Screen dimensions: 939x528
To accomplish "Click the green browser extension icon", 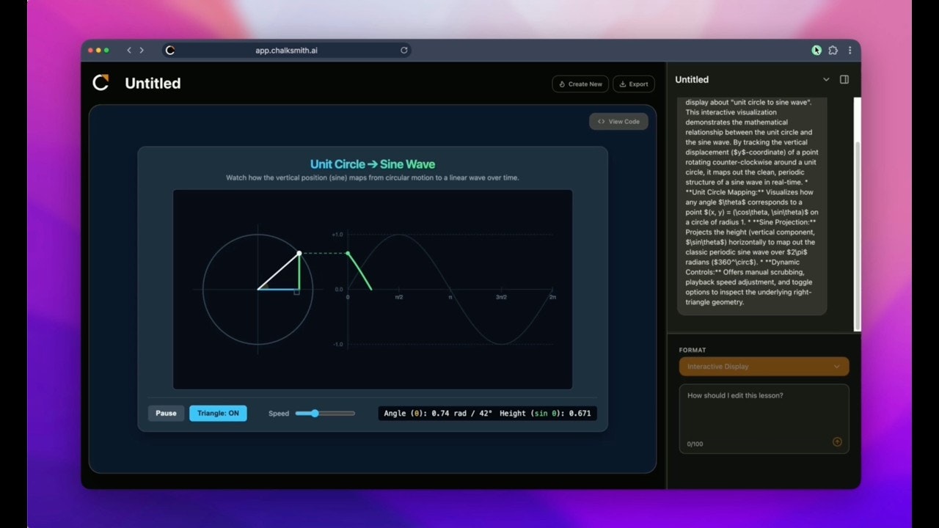I will click(816, 51).
